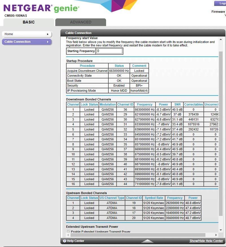Click the 'Frequency start Value' heading
The height and width of the screenshot is (247, 226).
(x=82, y=38)
